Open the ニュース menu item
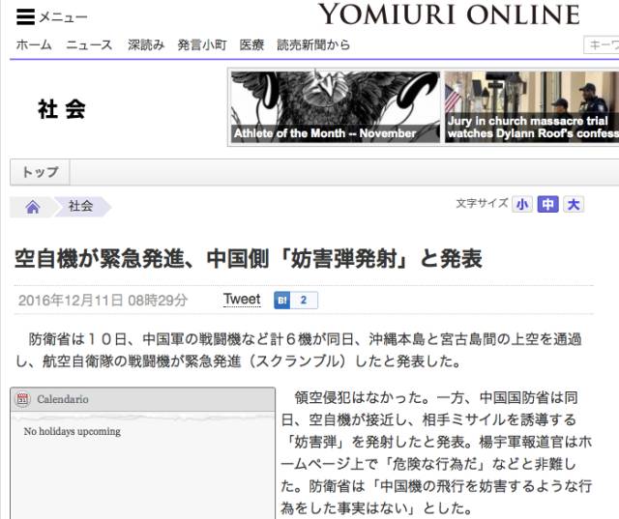 coord(89,44)
